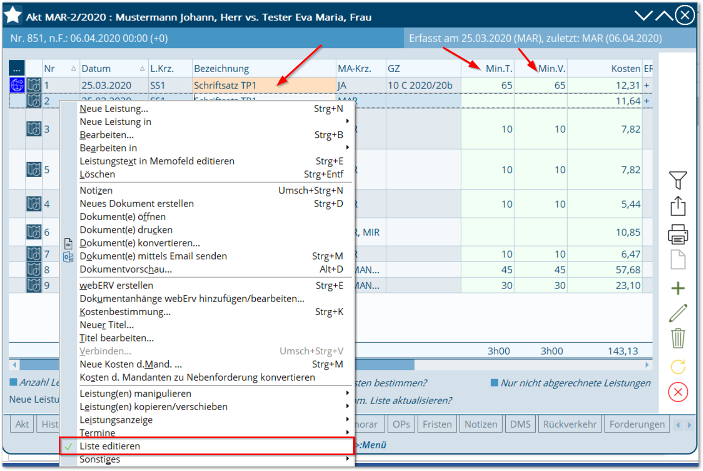Click the downward chevron in title bar

coord(644,15)
